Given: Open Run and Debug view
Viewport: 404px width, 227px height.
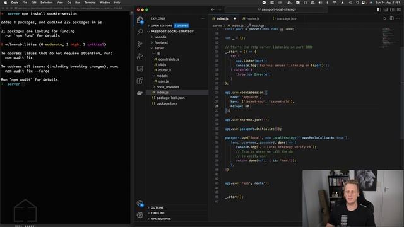Looking at the screenshot, I should (x=140, y=56).
